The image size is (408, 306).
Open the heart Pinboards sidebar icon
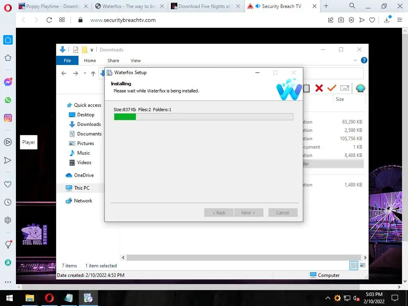pyautogui.click(x=8, y=184)
